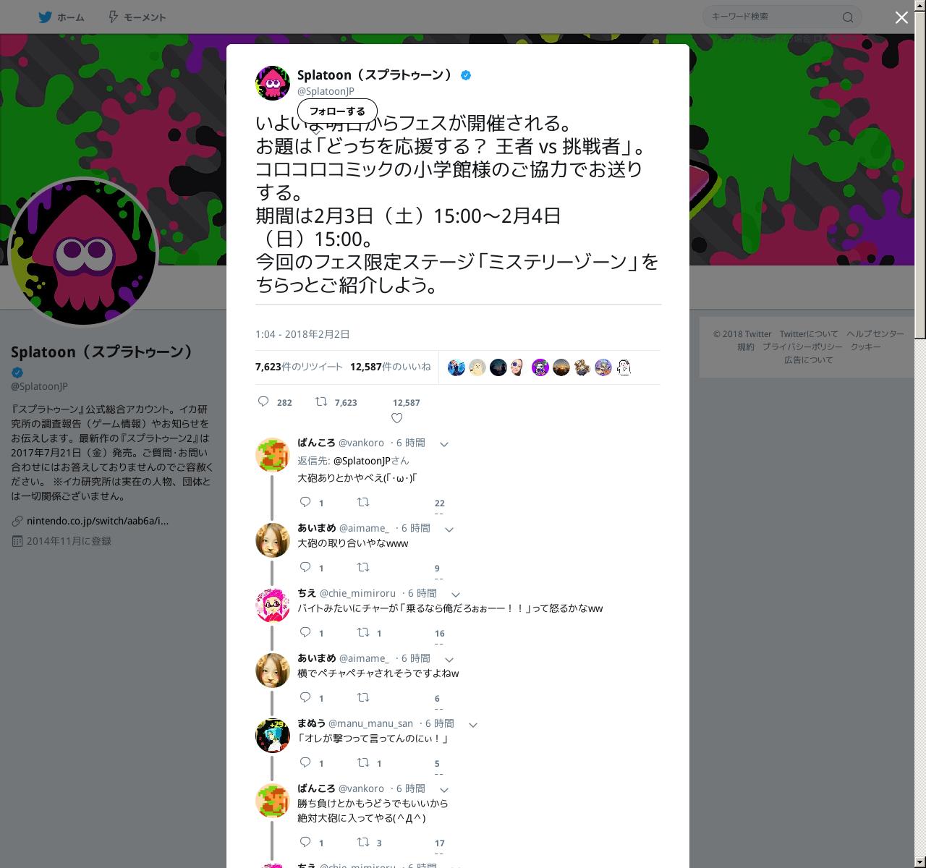
Task: Click the Twitter bird home icon
Action: point(45,17)
